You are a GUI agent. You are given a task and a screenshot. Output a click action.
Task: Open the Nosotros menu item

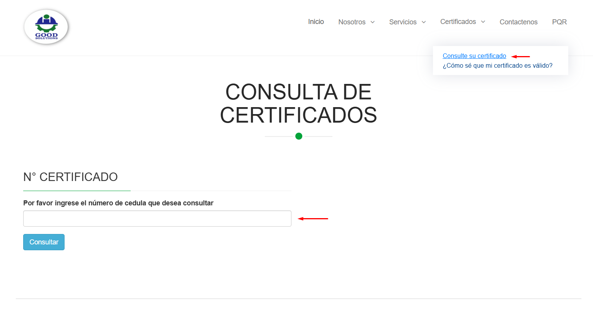click(x=352, y=22)
